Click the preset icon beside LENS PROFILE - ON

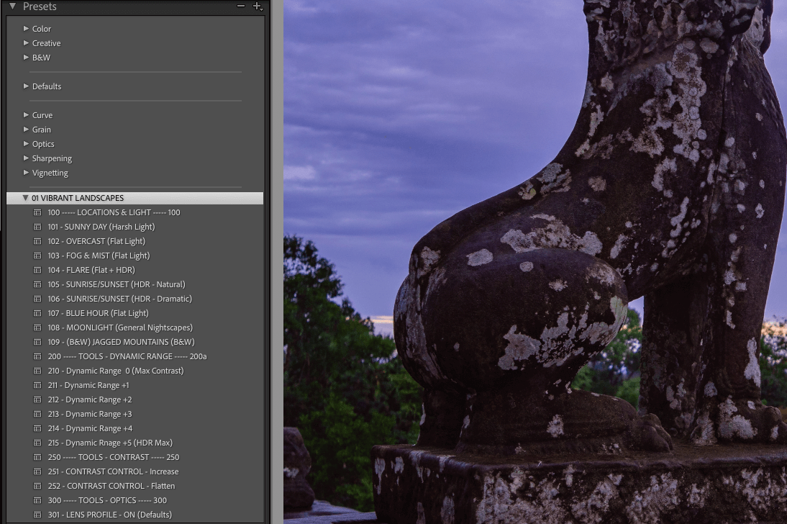coord(37,515)
